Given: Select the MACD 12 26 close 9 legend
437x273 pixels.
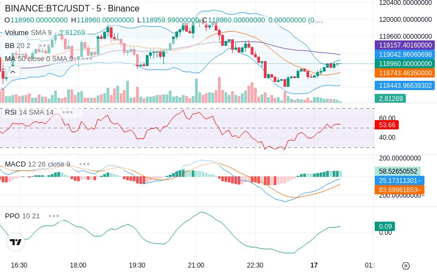Looking at the screenshot, I should (38, 164).
